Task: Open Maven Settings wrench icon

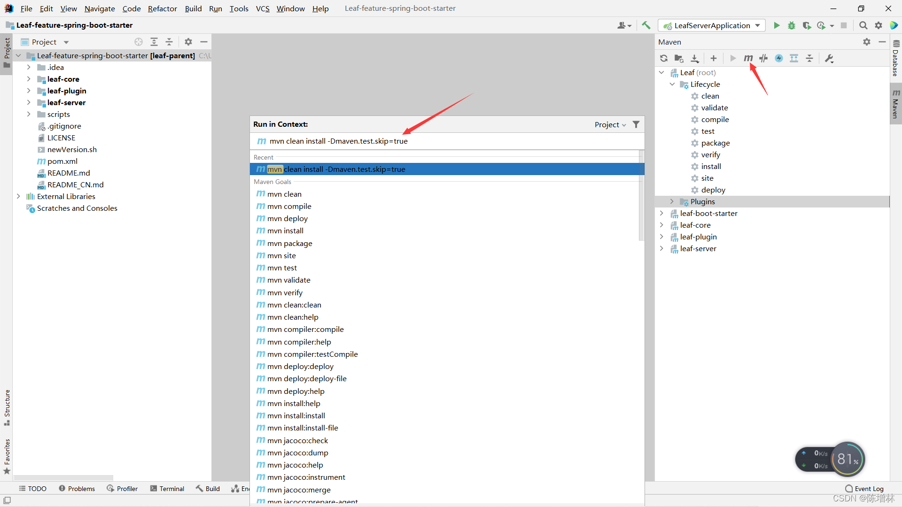Action: point(829,58)
